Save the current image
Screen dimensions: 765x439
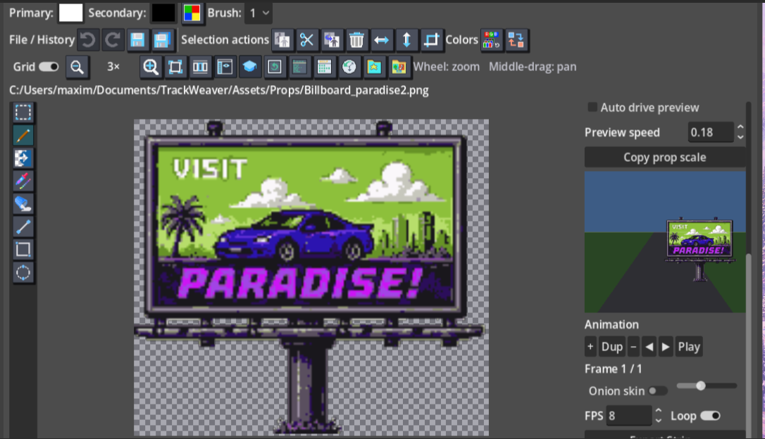(137, 40)
